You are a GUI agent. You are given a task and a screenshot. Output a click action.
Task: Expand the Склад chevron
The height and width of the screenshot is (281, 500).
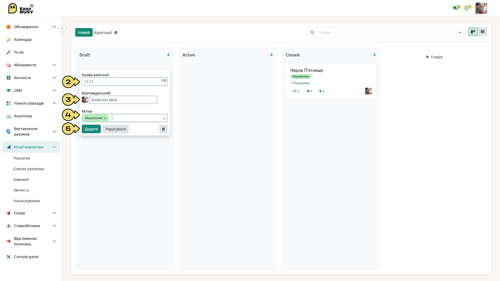(54, 213)
